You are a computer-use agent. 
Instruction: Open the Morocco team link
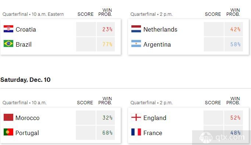(x=27, y=118)
